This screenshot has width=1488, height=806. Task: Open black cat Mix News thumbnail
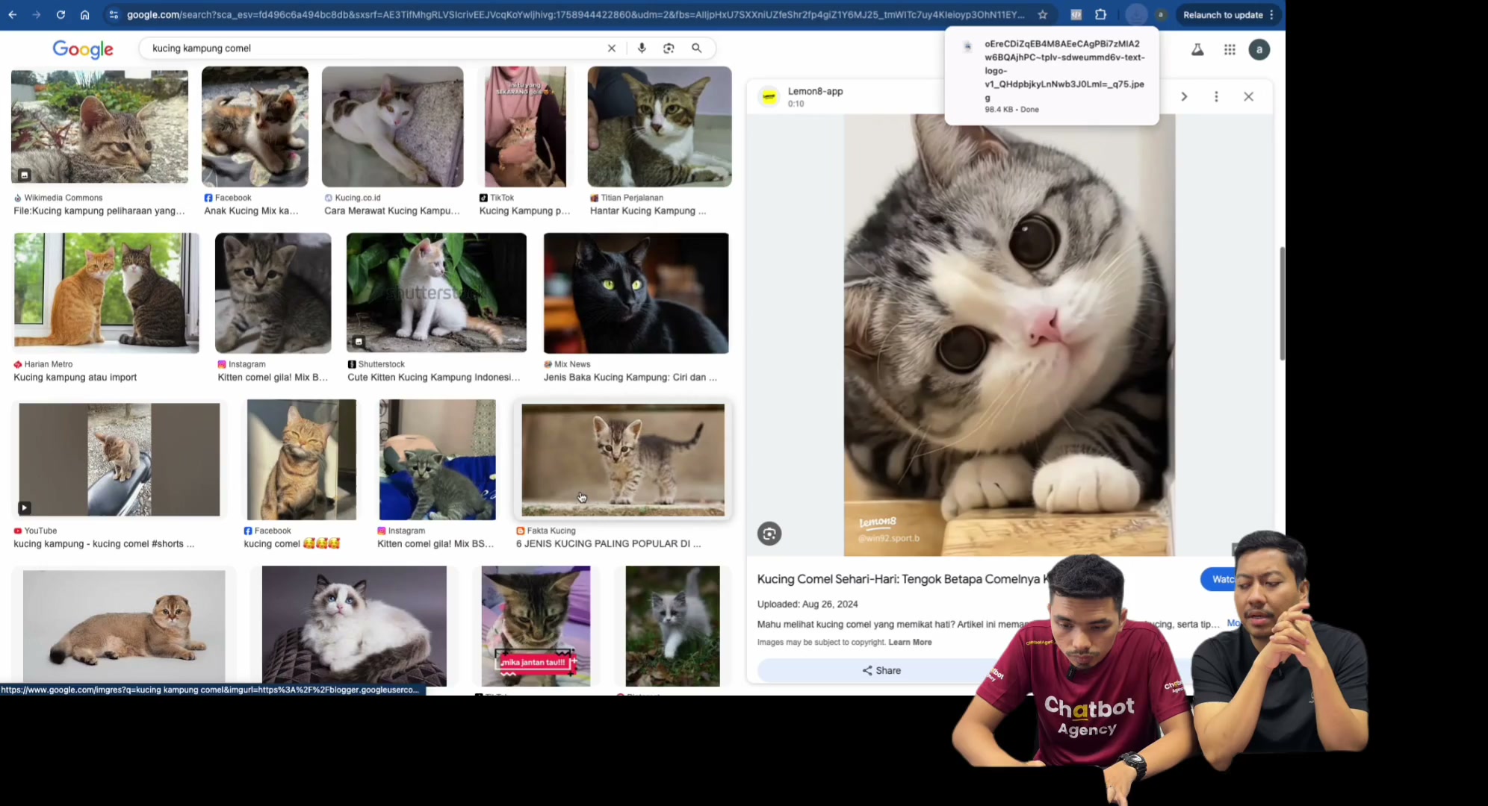point(636,293)
